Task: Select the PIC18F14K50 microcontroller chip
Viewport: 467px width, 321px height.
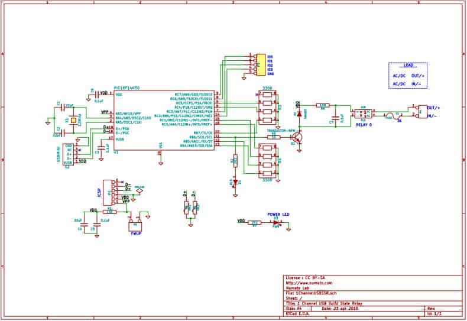Action: 161,123
